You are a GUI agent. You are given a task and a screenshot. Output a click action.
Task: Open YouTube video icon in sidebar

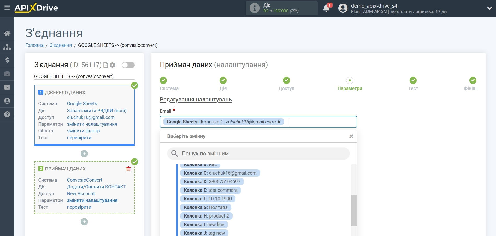[x=7, y=87]
